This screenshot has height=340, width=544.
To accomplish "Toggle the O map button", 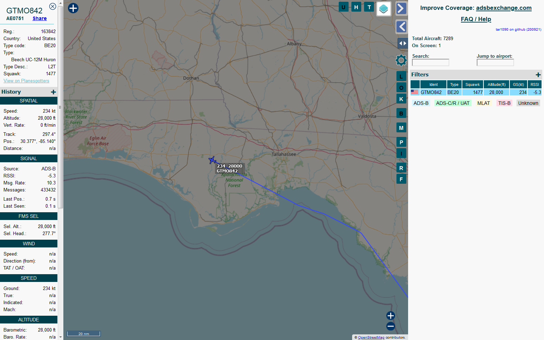I will tap(401, 88).
